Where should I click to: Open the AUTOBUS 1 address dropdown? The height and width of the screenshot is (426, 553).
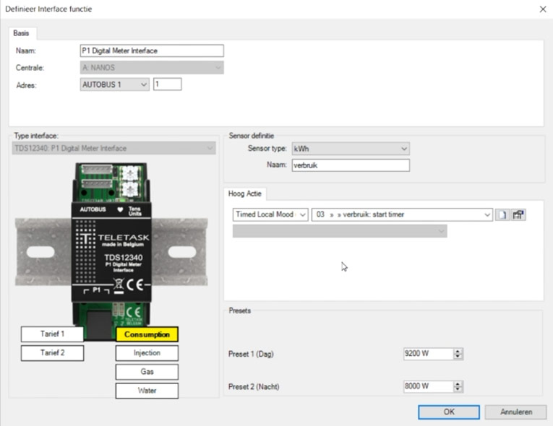tap(143, 84)
